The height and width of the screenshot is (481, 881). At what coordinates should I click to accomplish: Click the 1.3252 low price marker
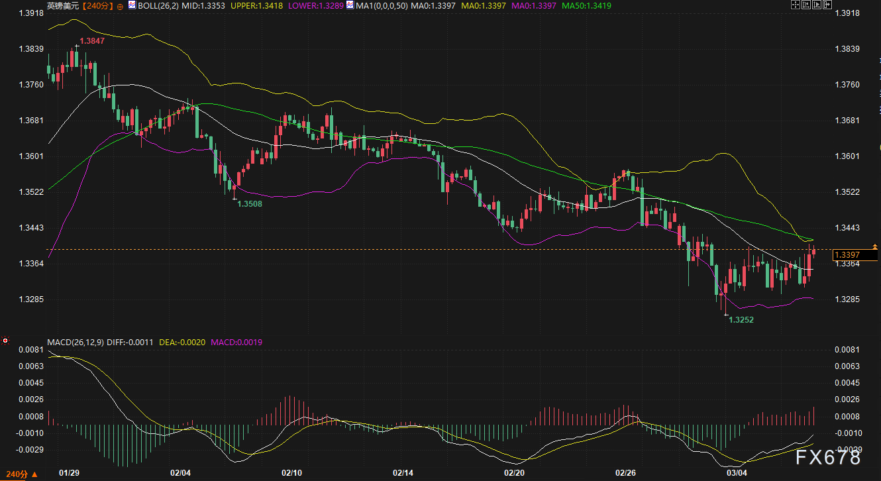741,319
